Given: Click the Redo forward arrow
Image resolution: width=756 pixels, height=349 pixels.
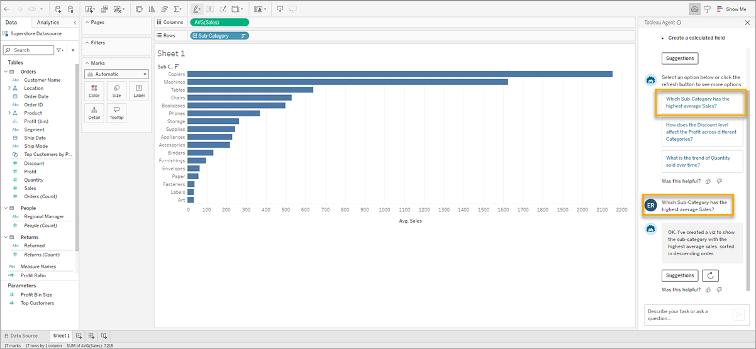Looking at the screenshot, I should (x=19, y=9).
